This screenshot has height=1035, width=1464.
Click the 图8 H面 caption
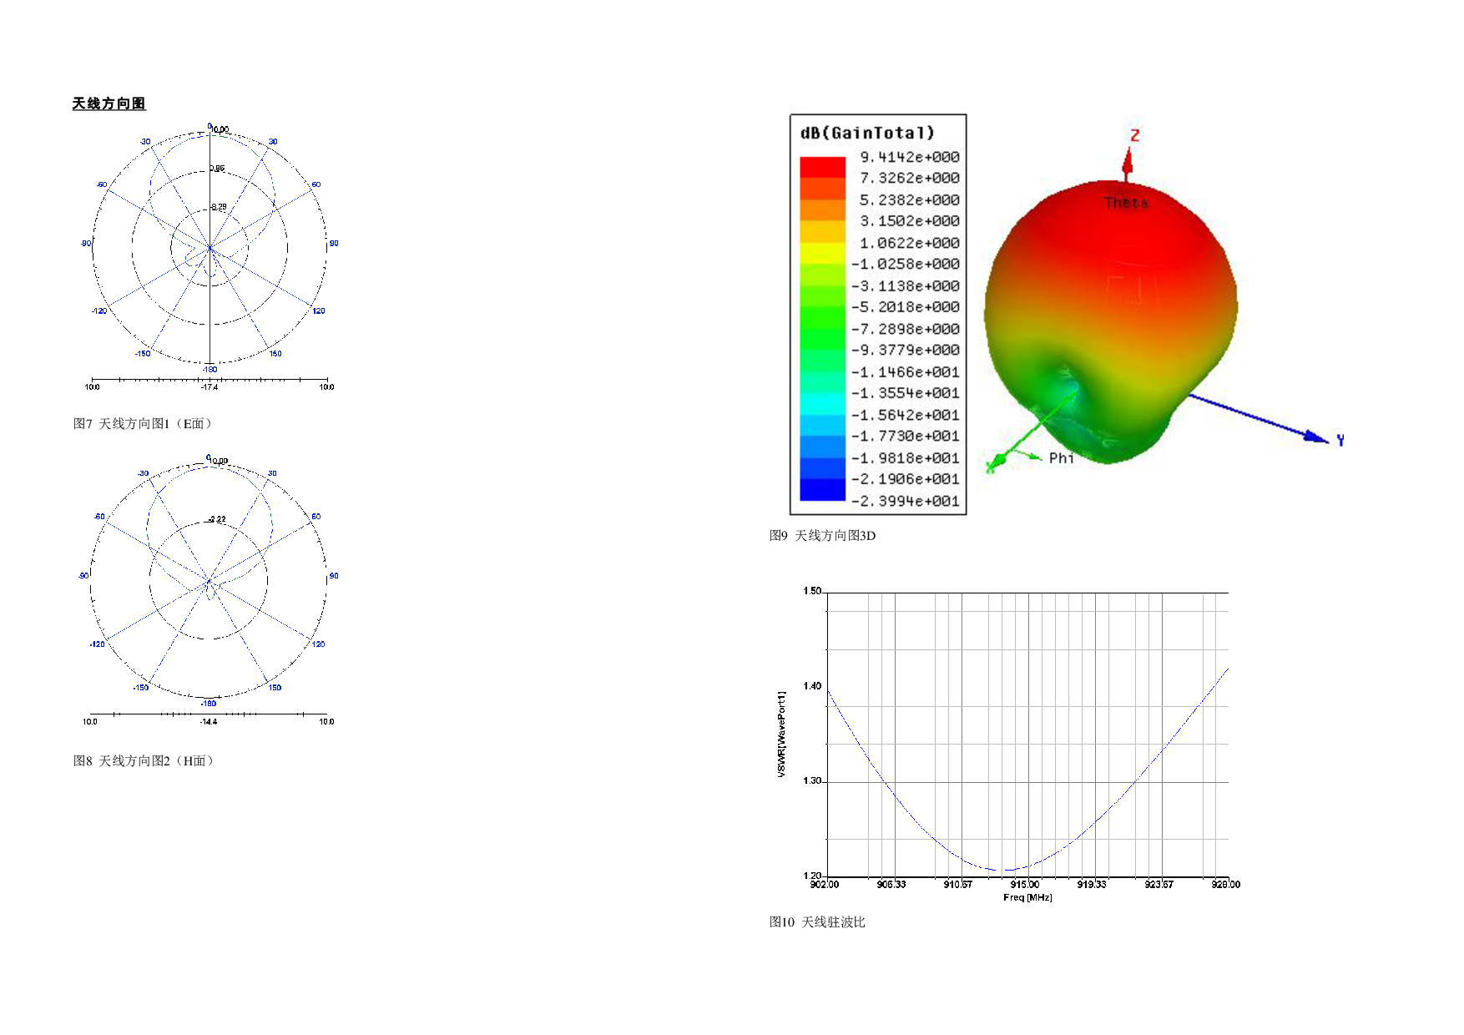click(144, 761)
